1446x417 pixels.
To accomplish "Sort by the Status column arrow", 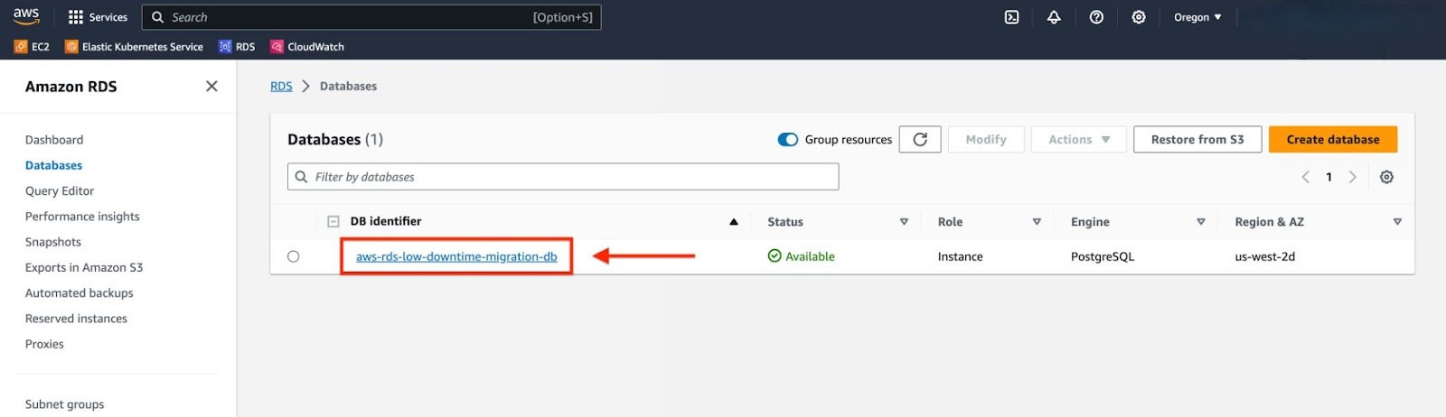I will (904, 222).
